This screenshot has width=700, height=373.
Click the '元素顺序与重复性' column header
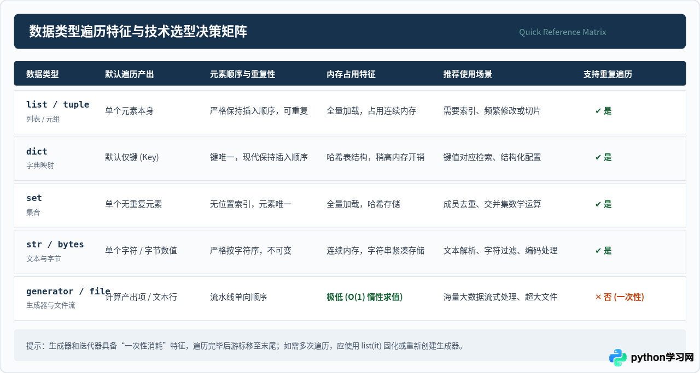(243, 74)
